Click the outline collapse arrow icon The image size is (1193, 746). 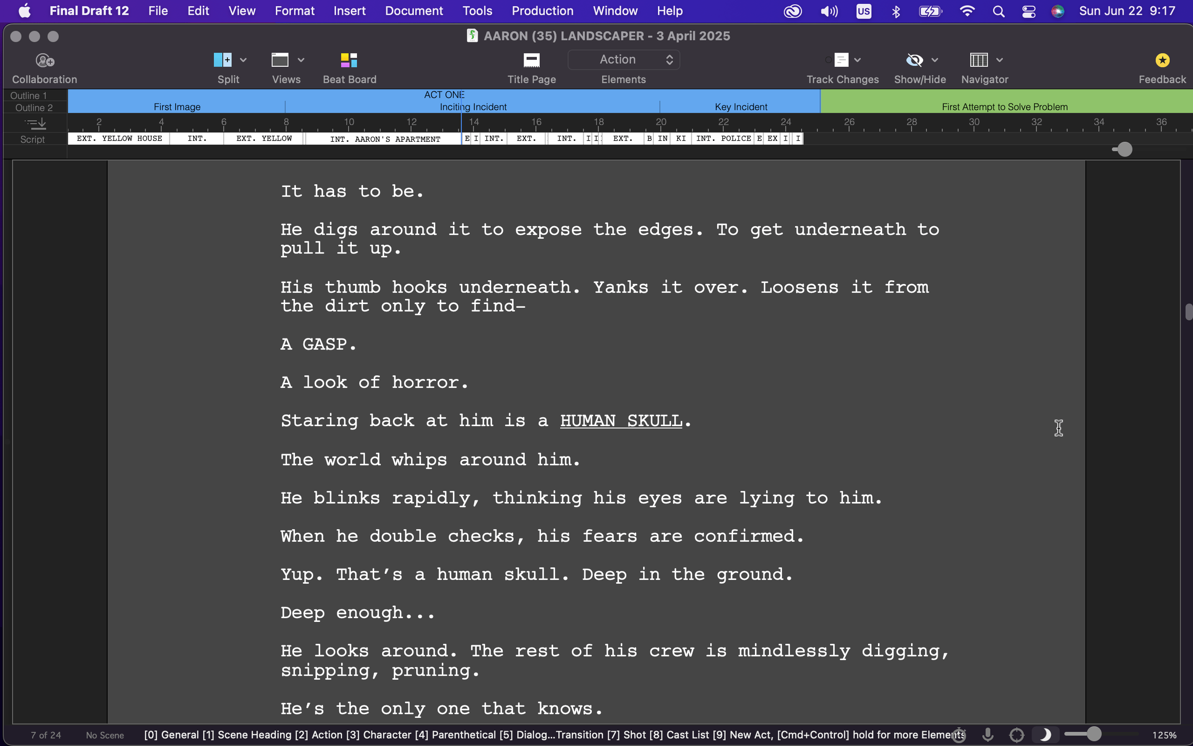coord(36,123)
